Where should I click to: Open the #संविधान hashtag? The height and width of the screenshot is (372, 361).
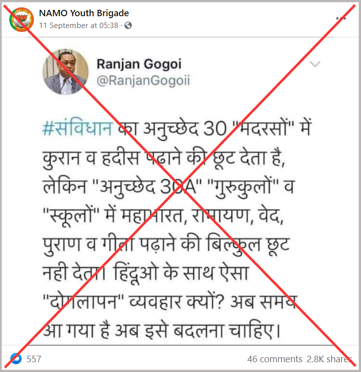pyautogui.click(x=78, y=128)
